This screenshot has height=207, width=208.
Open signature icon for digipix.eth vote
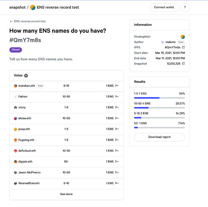117,161
